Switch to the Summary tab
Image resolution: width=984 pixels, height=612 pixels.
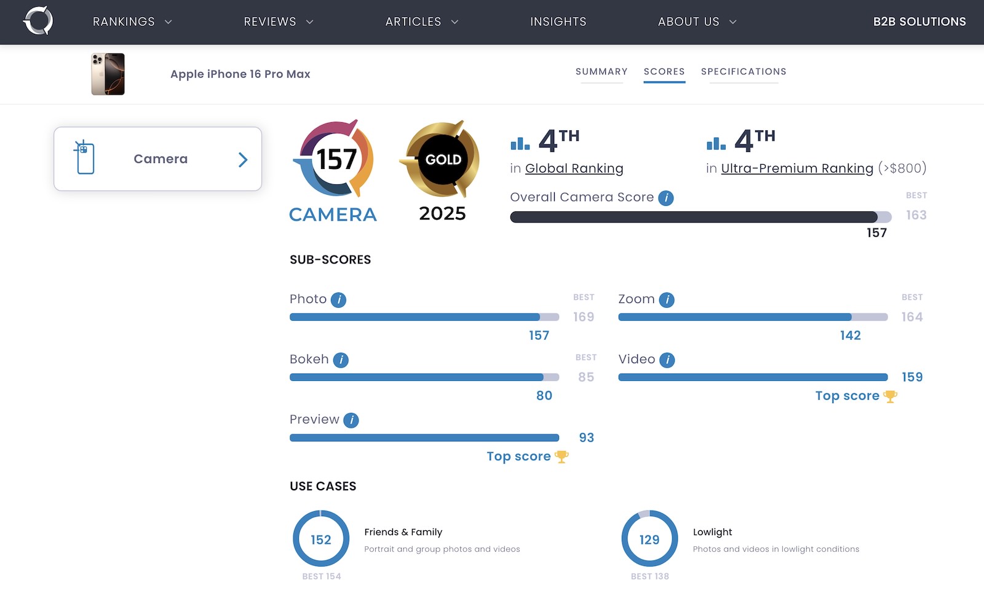[x=601, y=72]
